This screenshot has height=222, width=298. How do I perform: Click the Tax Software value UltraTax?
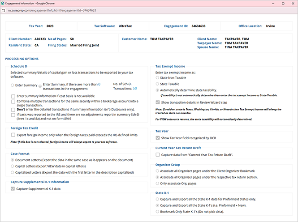click(125, 26)
